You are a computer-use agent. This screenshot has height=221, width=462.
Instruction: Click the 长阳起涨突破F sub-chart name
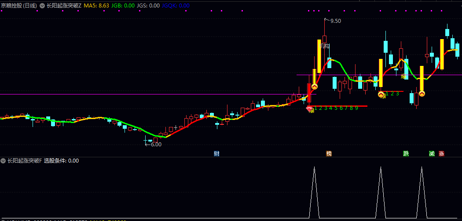[x=25, y=161]
